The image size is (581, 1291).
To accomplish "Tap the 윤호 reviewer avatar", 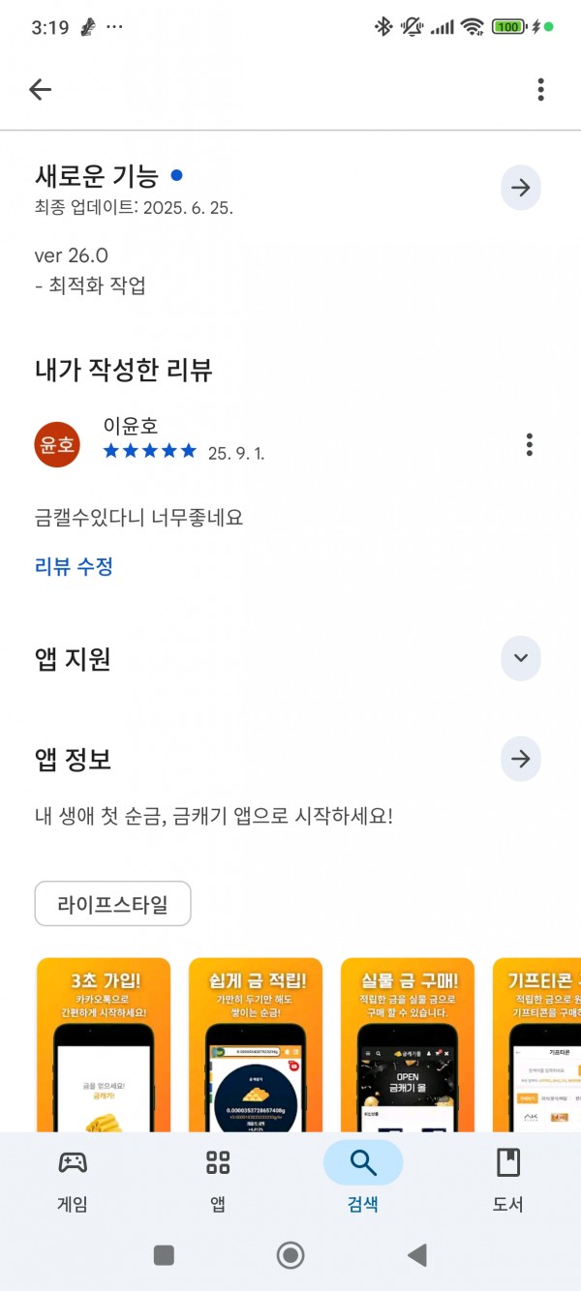I will 57,444.
